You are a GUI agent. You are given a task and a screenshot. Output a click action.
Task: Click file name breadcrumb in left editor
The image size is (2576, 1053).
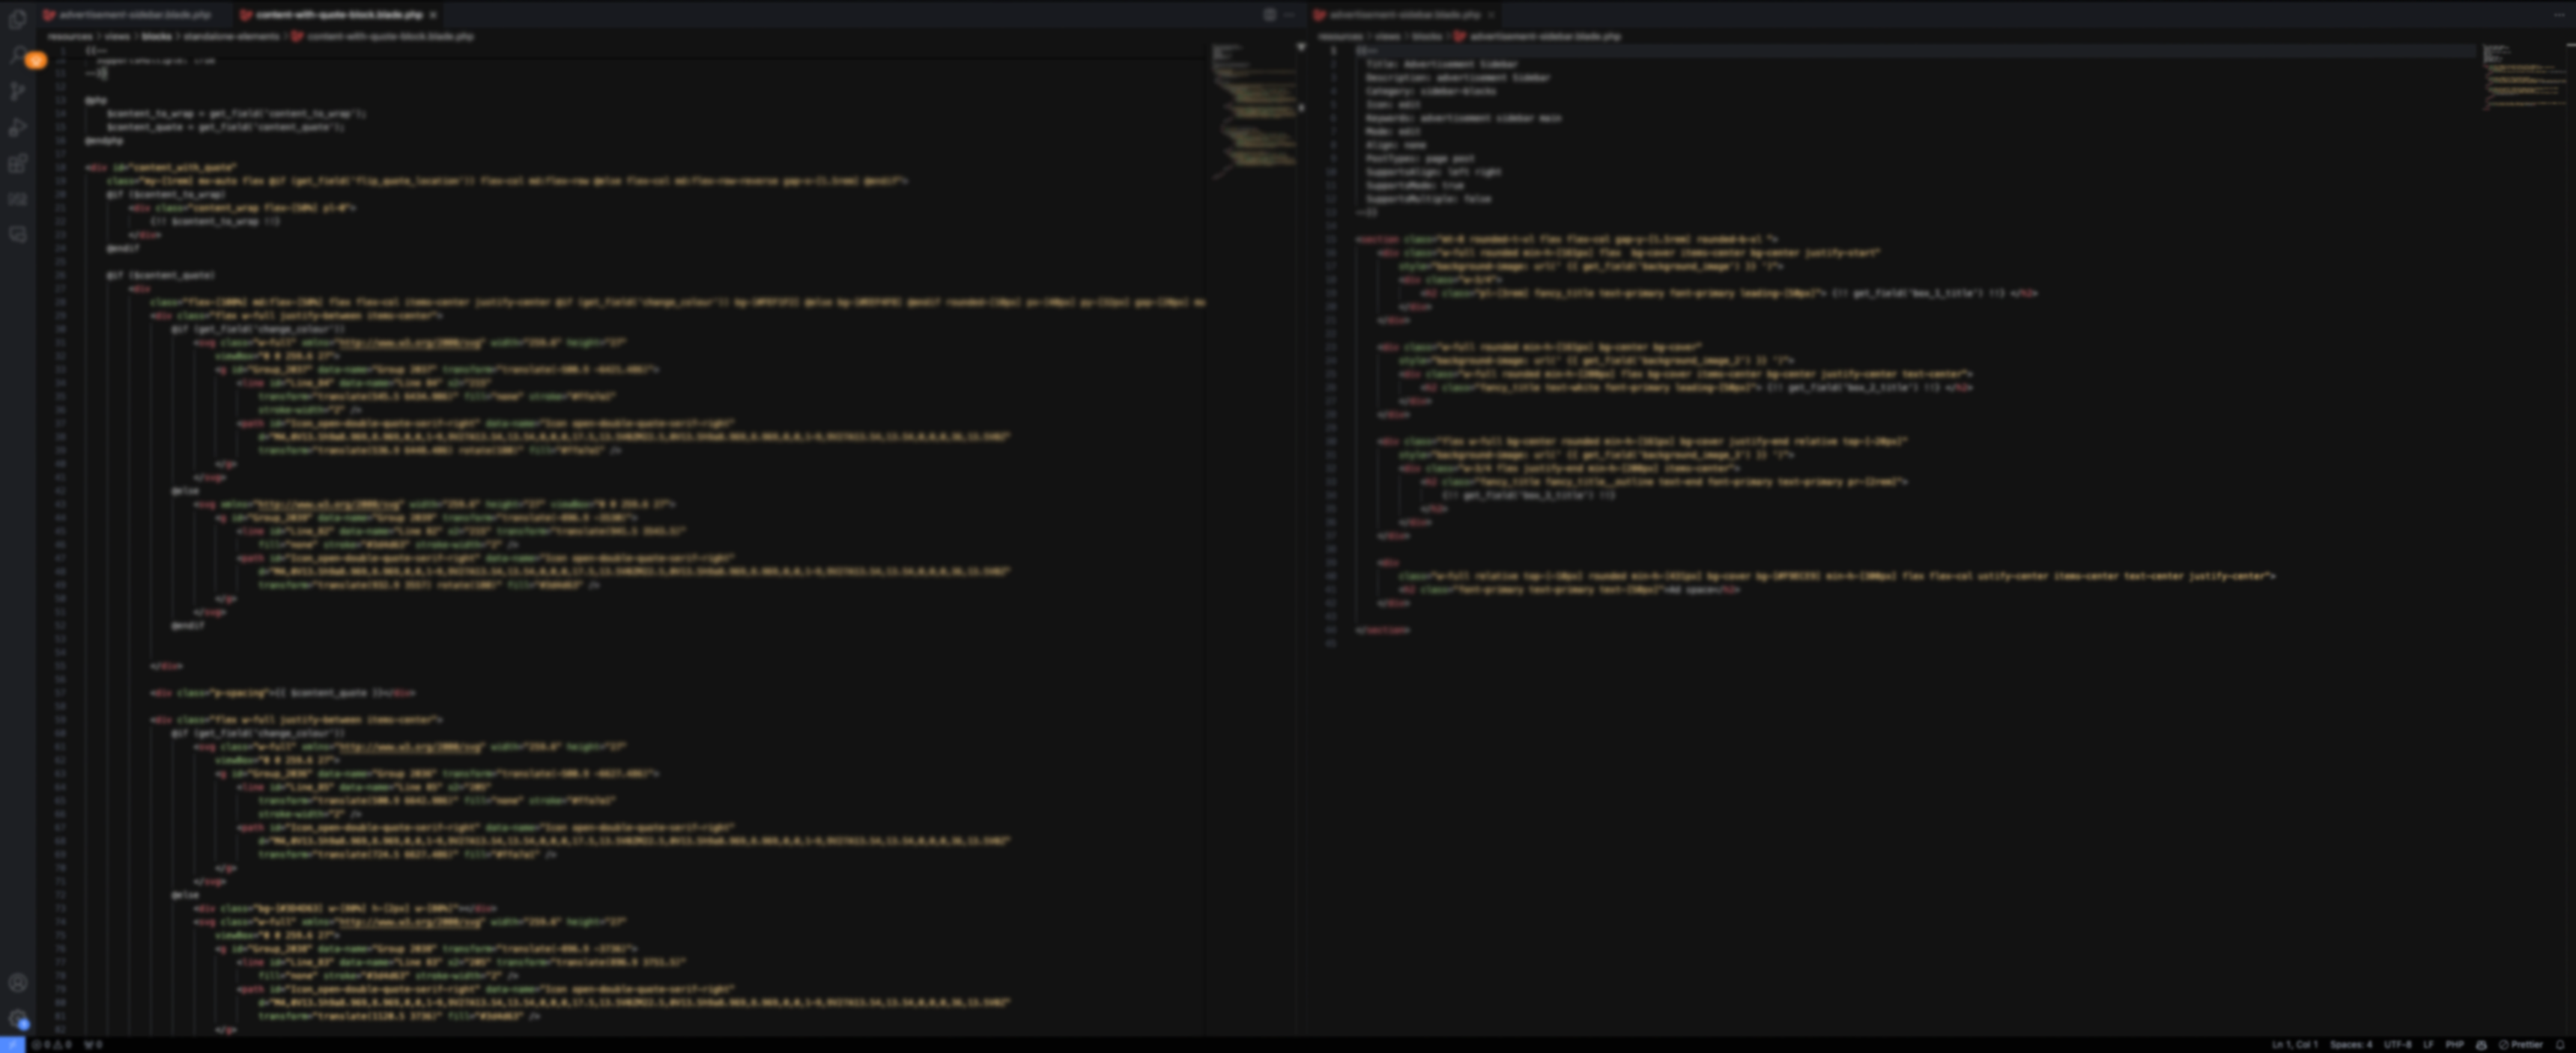[x=390, y=36]
